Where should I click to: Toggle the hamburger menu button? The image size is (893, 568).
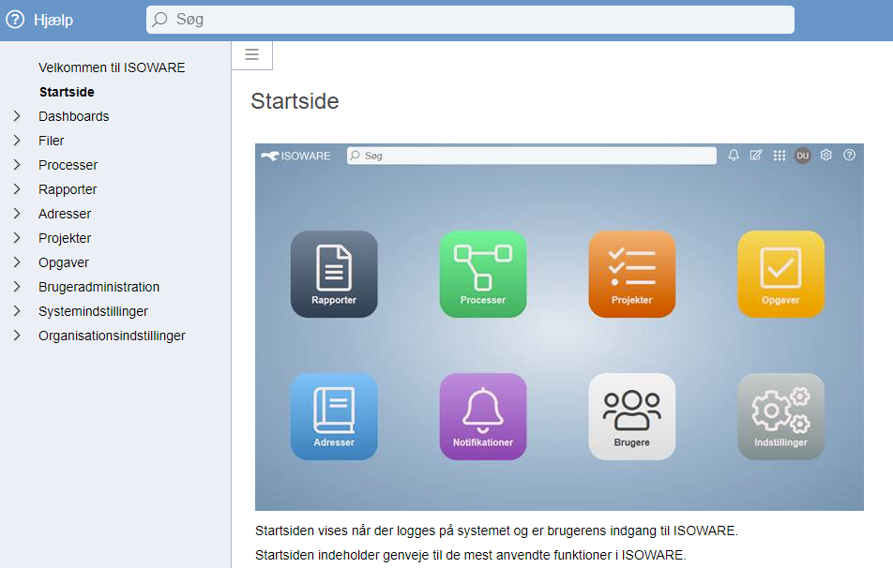coord(251,54)
